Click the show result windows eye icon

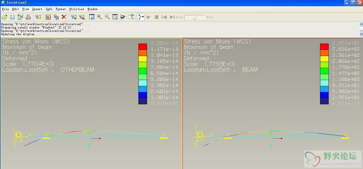click(74, 17)
